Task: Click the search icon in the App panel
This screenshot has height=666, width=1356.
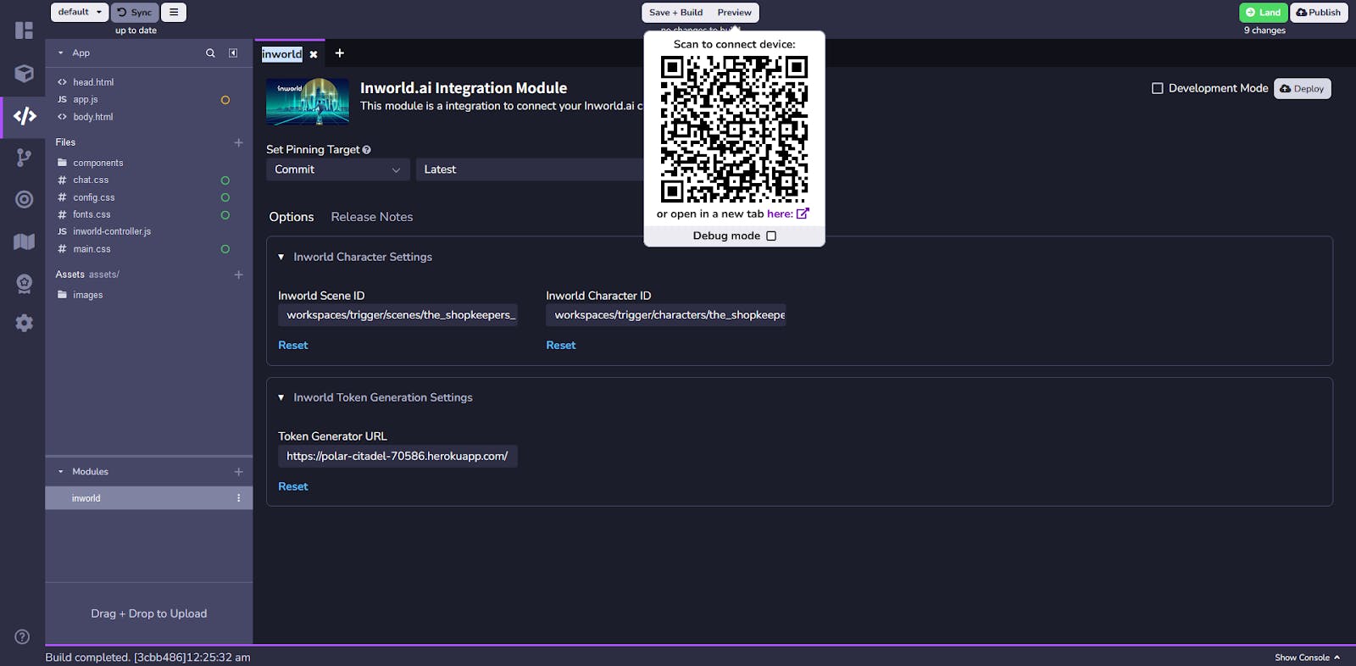Action: tap(210, 53)
